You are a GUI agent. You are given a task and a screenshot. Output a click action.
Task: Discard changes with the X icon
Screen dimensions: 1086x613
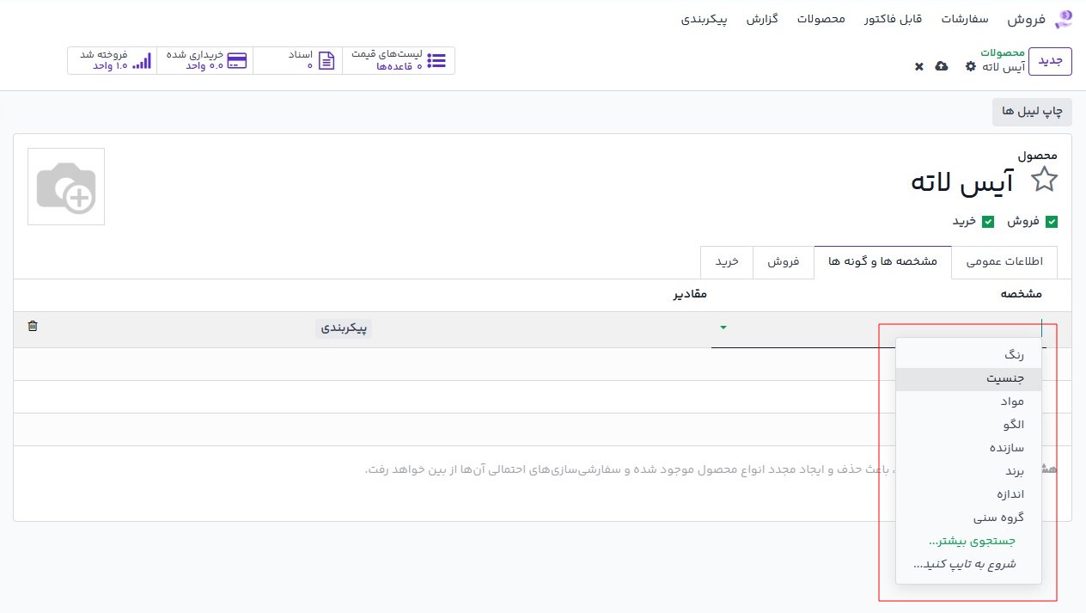click(x=918, y=66)
